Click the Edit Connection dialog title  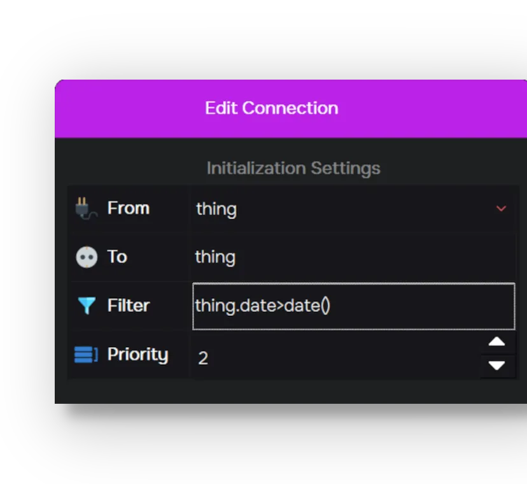click(272, 108)
